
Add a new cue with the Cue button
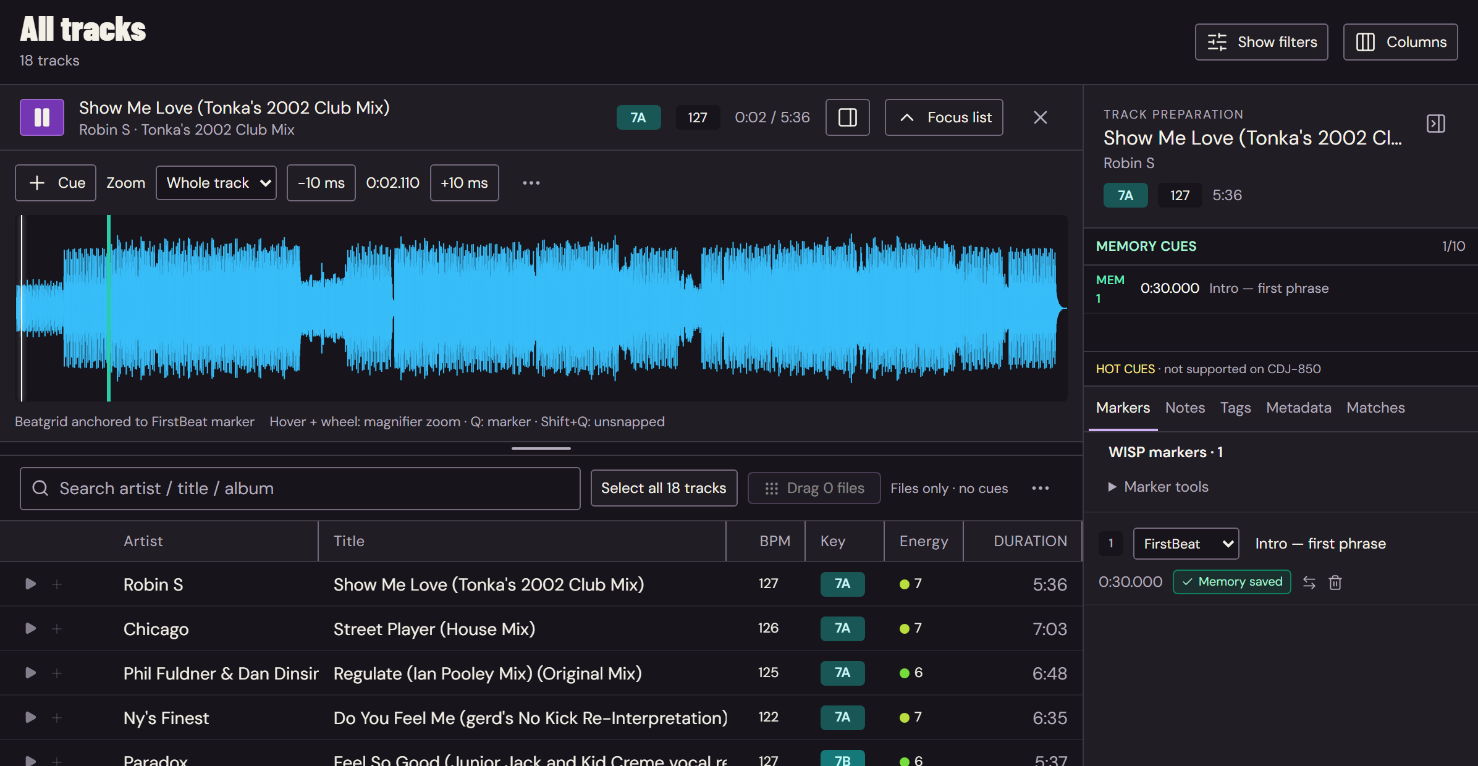pyautogui.click(x=56, y=183)
